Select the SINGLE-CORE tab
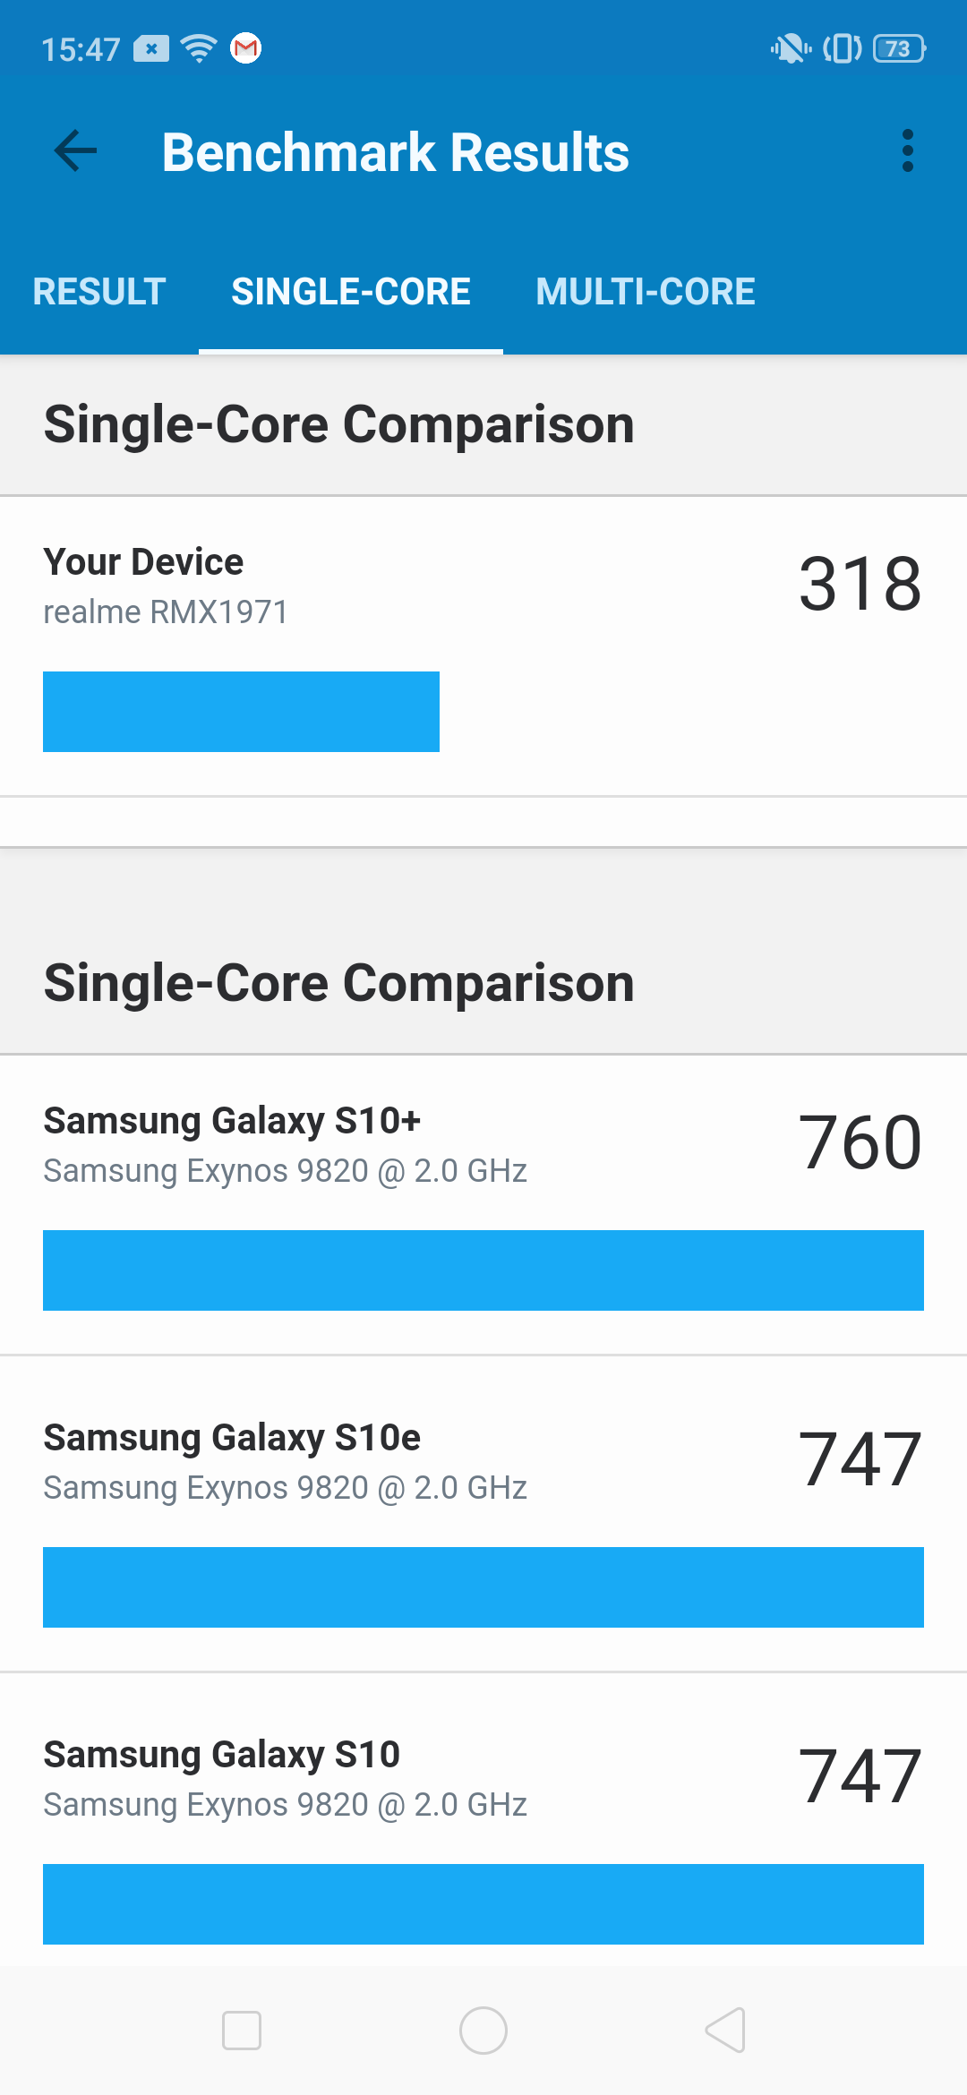The image size is (967, 2095). [351, 292]
